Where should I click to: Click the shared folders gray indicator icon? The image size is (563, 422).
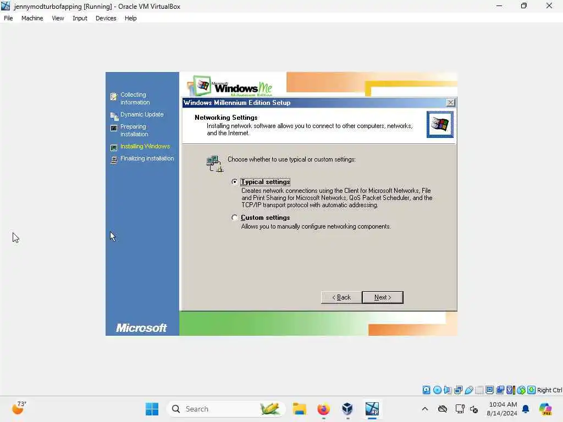point(479,390)
